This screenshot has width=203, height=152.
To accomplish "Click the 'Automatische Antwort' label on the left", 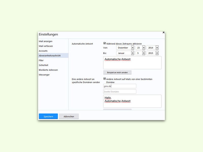I will point(82,44).
